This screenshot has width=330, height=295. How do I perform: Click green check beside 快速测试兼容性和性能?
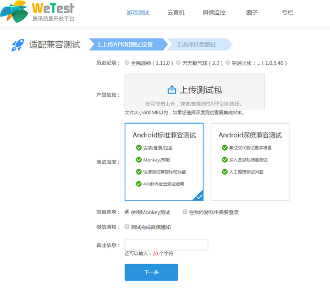coord(139,172)
